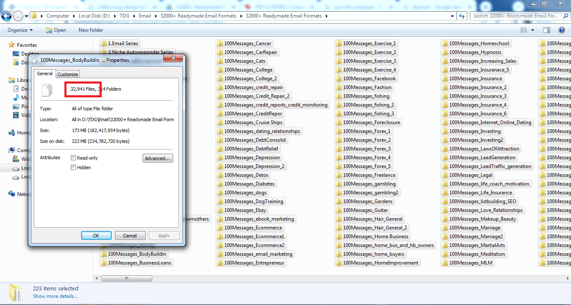Select the Music library icon in sidebar
The height and width of the screenshot is (305, 571).
click(x=16, y=97)
